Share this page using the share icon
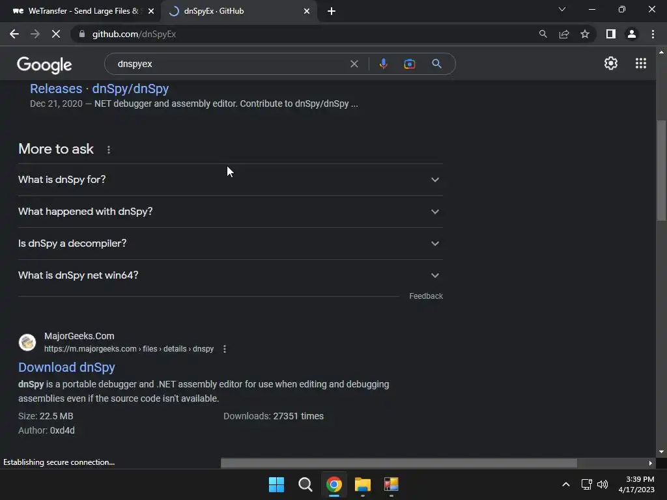The width and height of the screenshot is (667, 500). tap(564, 34)
